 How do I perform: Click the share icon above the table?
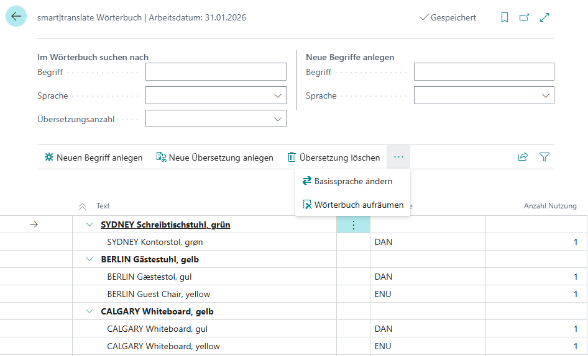coord(523,158)
